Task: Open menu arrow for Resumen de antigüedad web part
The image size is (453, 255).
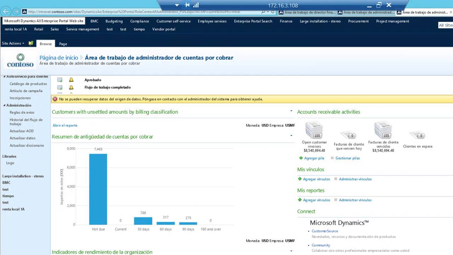Action: tap(291, 135)
